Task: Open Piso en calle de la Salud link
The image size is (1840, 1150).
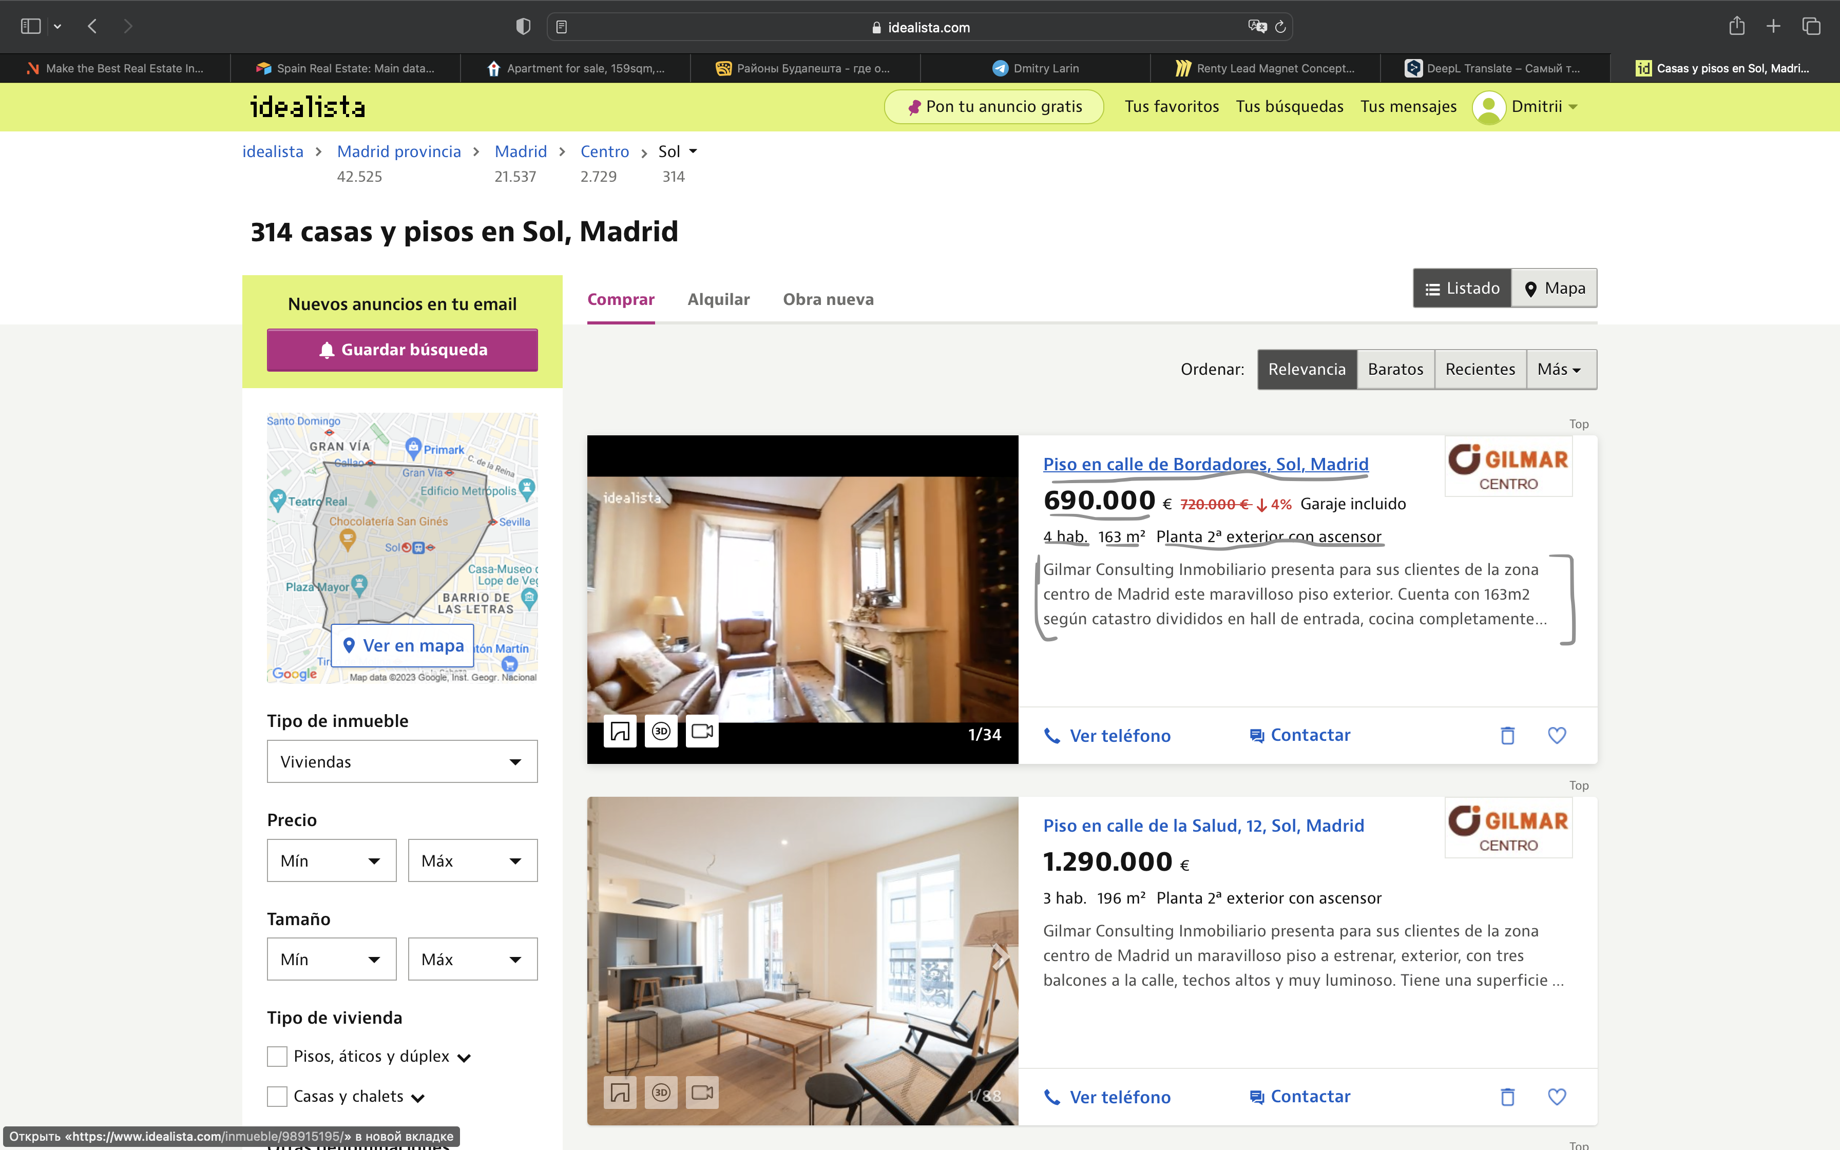Action: [x=1203, y=826]
